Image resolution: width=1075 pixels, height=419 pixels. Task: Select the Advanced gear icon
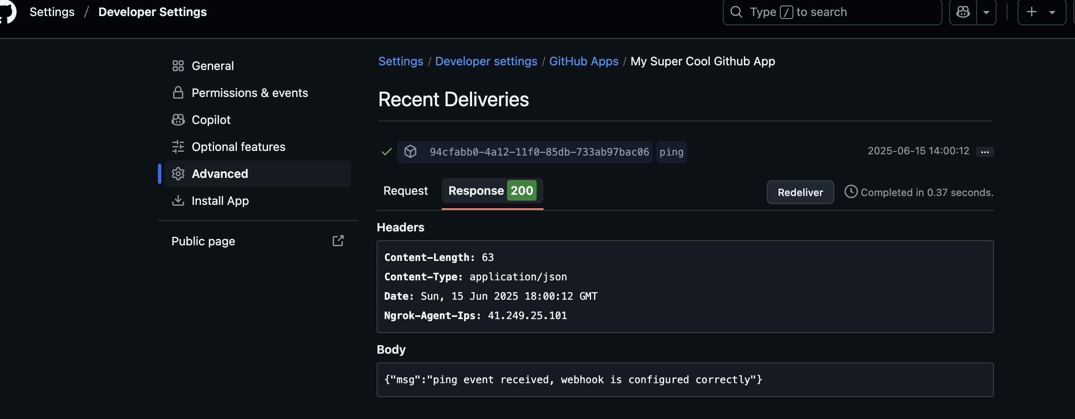click(178, 173)
